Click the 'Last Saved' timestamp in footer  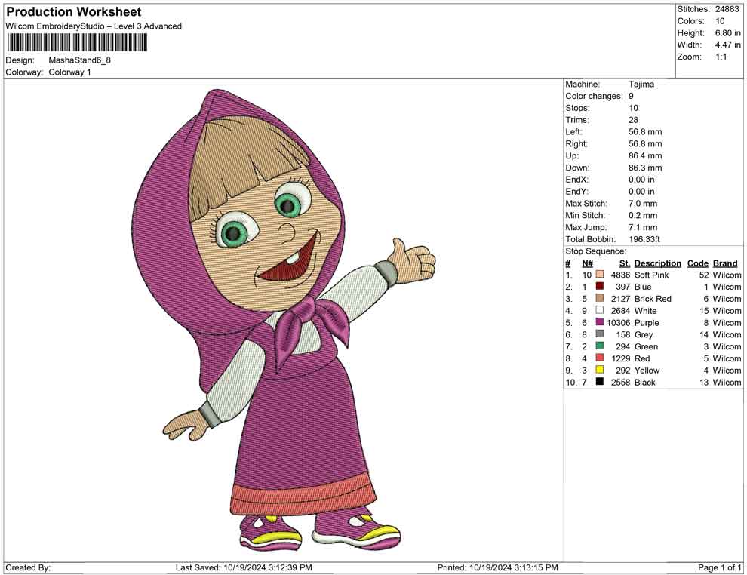[x=244, y=567]
